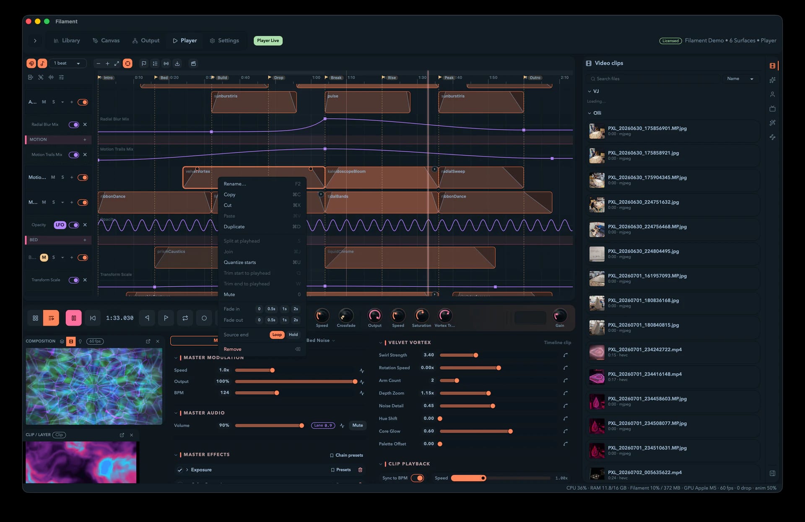Click the broadcast signal icon in toolbar

[x=166, y=64]
